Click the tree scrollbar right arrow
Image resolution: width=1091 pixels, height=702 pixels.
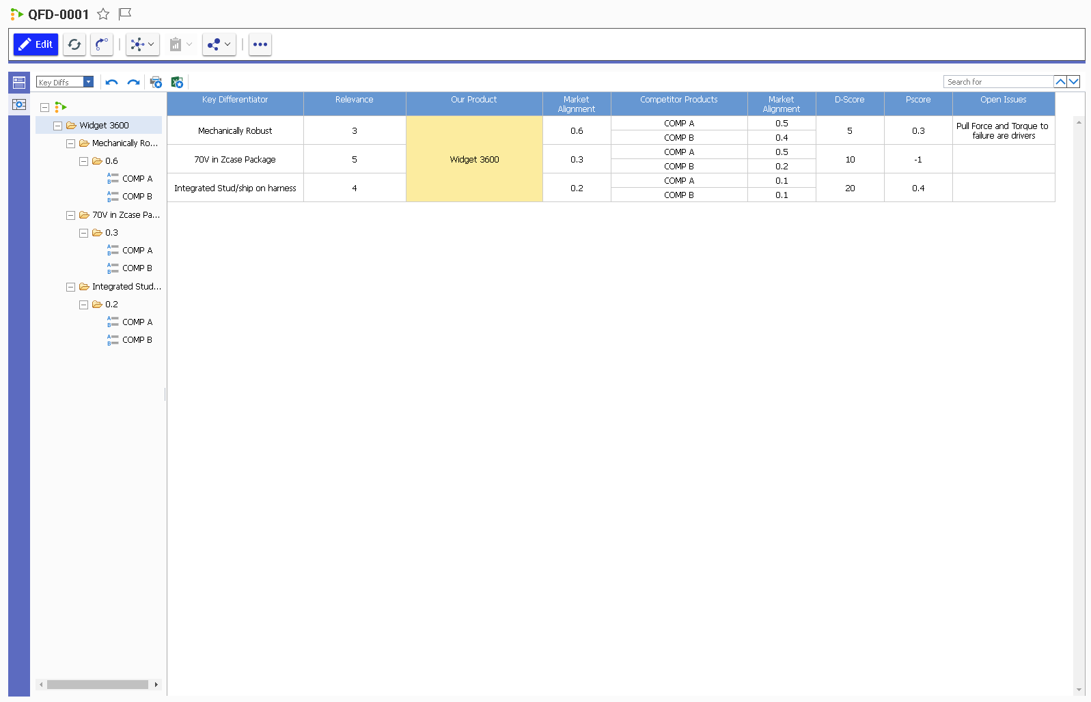pos(156,684)
